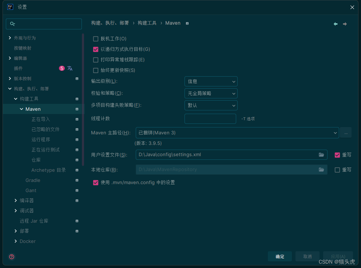Viewport: 361px width, 268px height.
Task: Click the project icon on 仓库 row
Action: coord(77,160)
